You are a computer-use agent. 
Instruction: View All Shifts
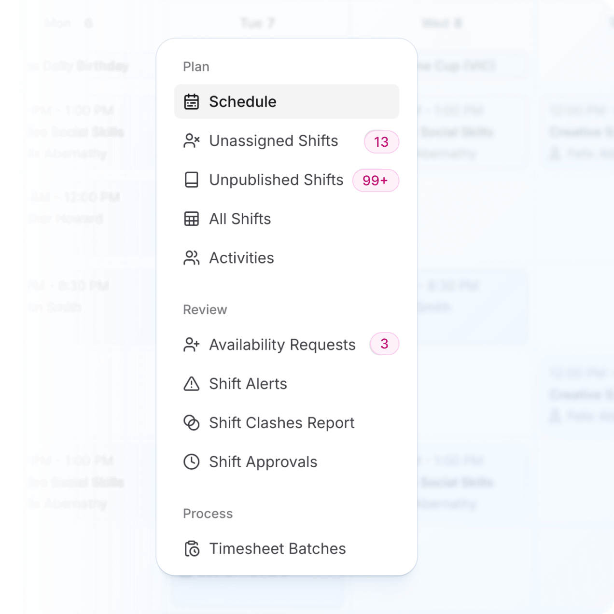click(239, 219)
